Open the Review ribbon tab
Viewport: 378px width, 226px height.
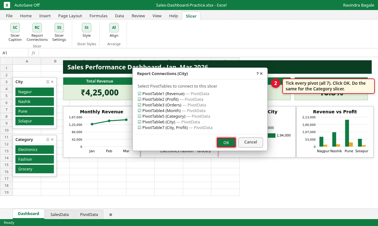138,16
